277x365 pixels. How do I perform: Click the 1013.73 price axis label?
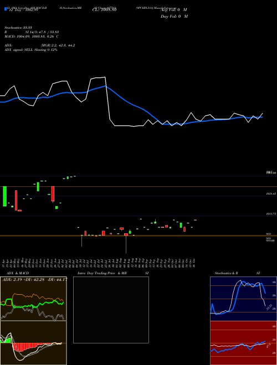pos(271,213)
